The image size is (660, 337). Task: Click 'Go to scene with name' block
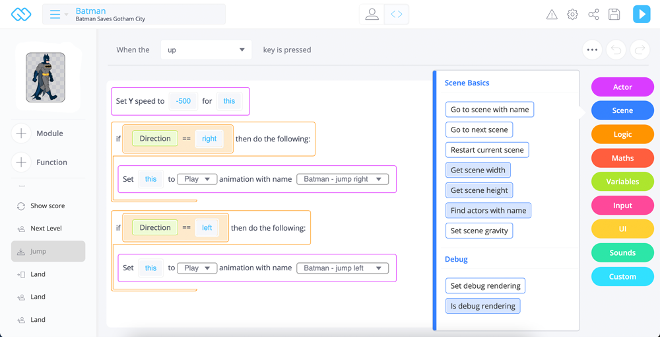coord(490,110)
